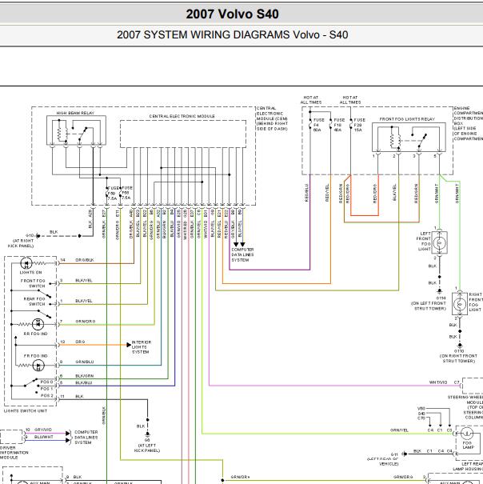Select the "RR FOG IND" label
483x484 pixels.
click(35, 334)
